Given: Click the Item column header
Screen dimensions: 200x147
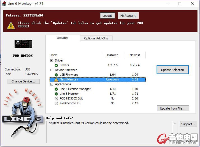Looking at the screenshot, I should pyautogui.click(x=75, y=55).
